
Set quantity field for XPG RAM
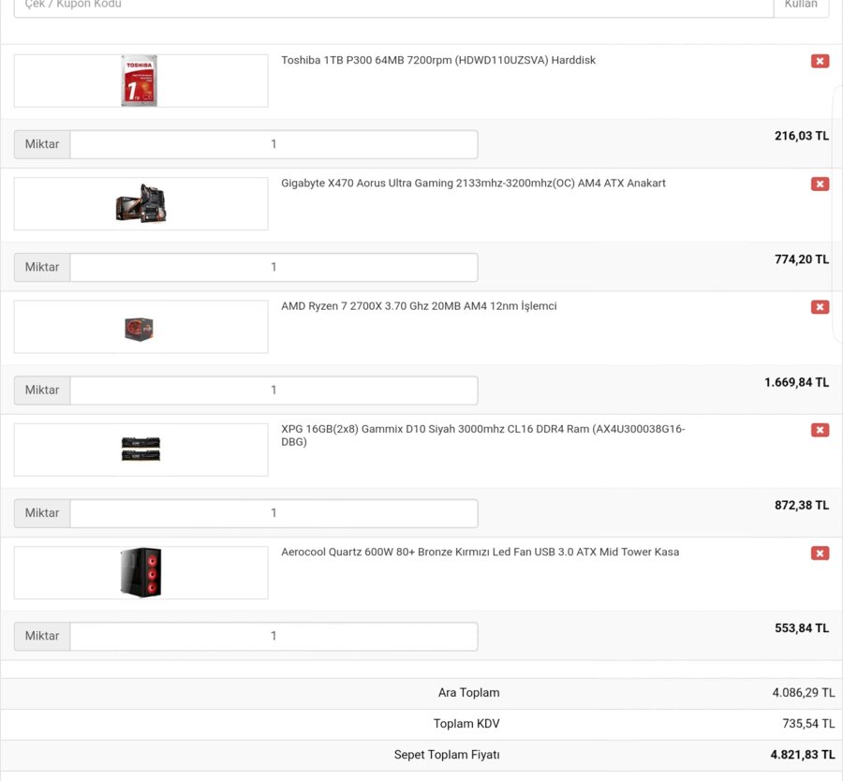tap(274, 513)
